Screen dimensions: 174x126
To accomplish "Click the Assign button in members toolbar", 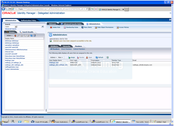I will coord(71,57).
